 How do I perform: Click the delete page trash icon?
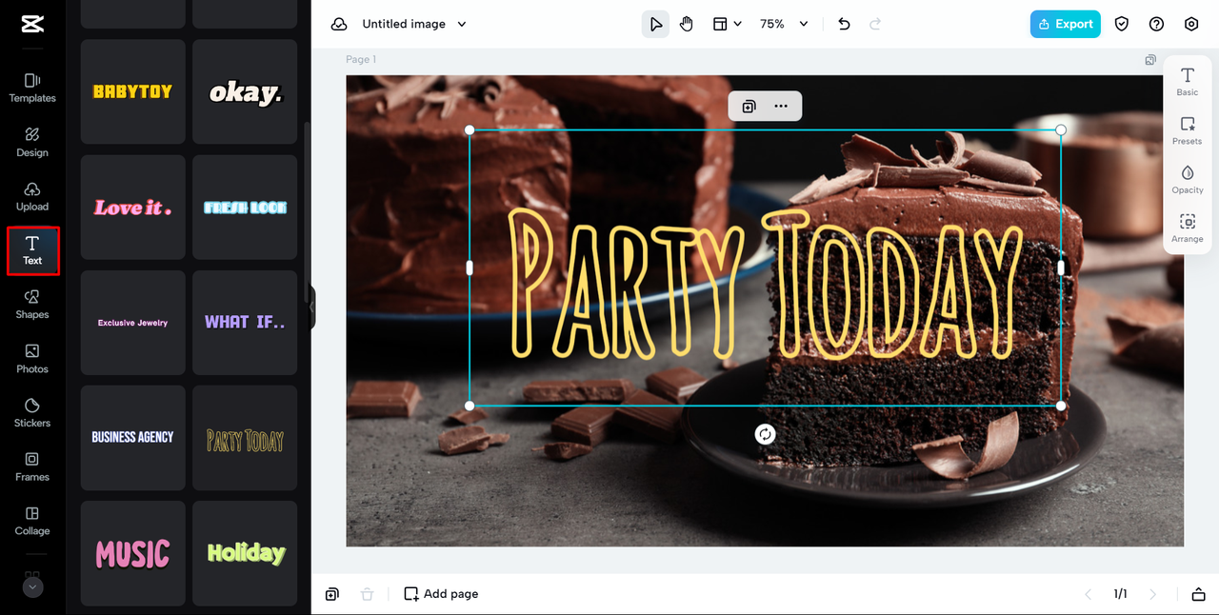pos(367,594)
